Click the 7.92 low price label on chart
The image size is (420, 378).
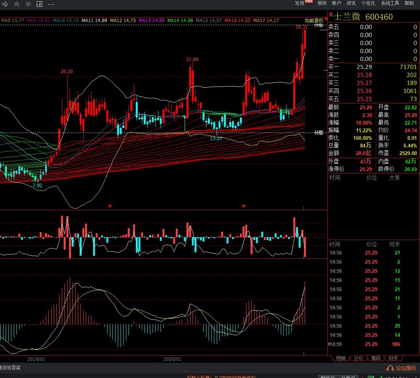[x=37, y=186]
